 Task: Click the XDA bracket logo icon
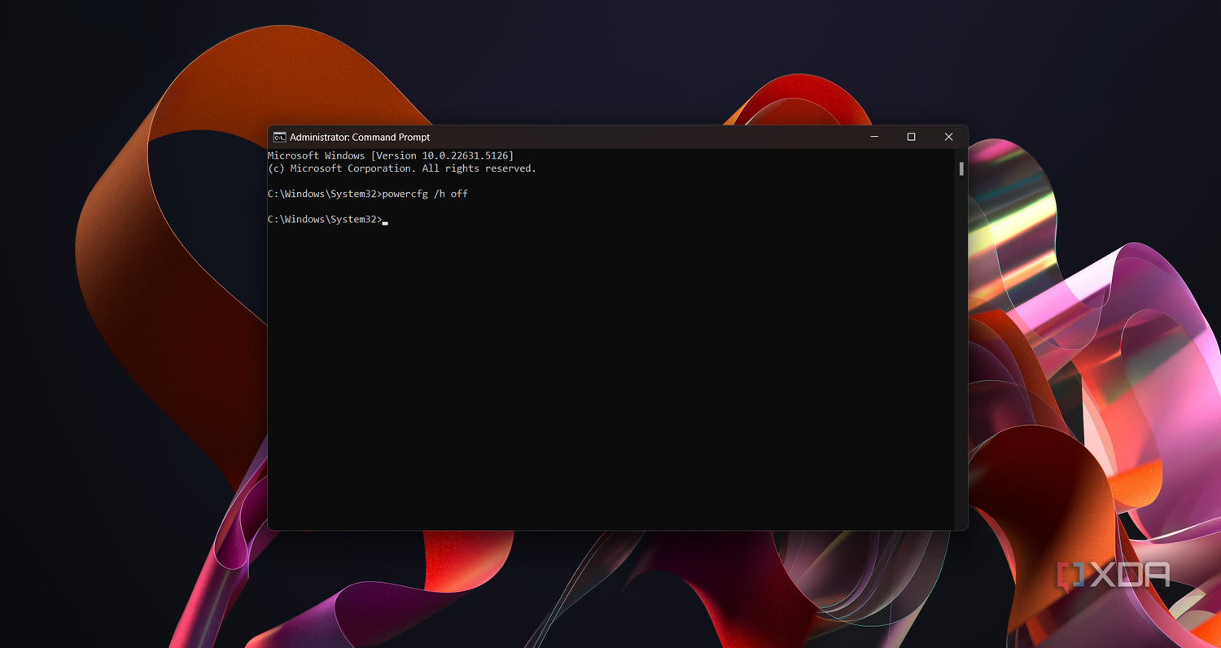click(x=1070, y=575)
